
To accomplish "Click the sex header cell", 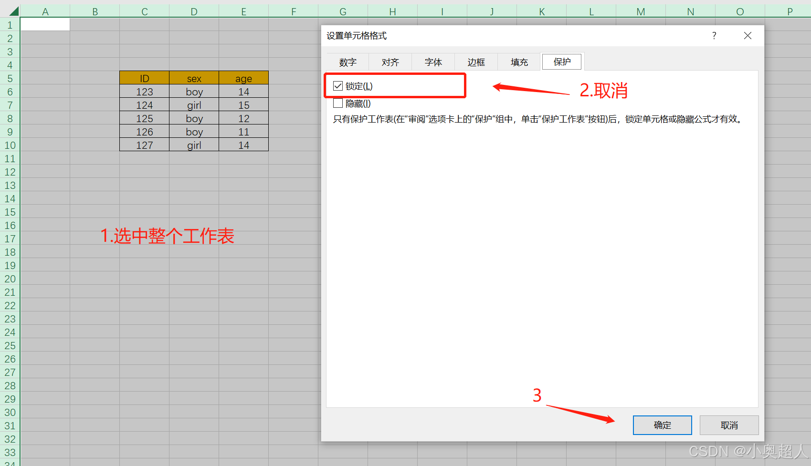I will (194, 78).
